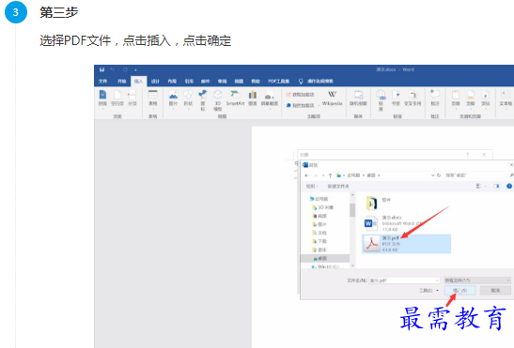Open the Organize (组织) menu
The height and width of the screenshot is (348, 514).
[312, 187]
